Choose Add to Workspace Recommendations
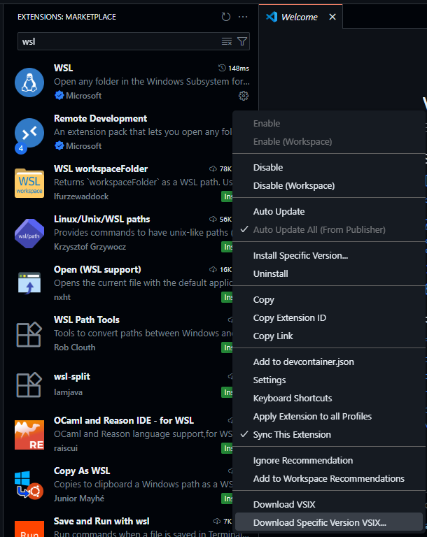The image size is (427, 537). 328,479
